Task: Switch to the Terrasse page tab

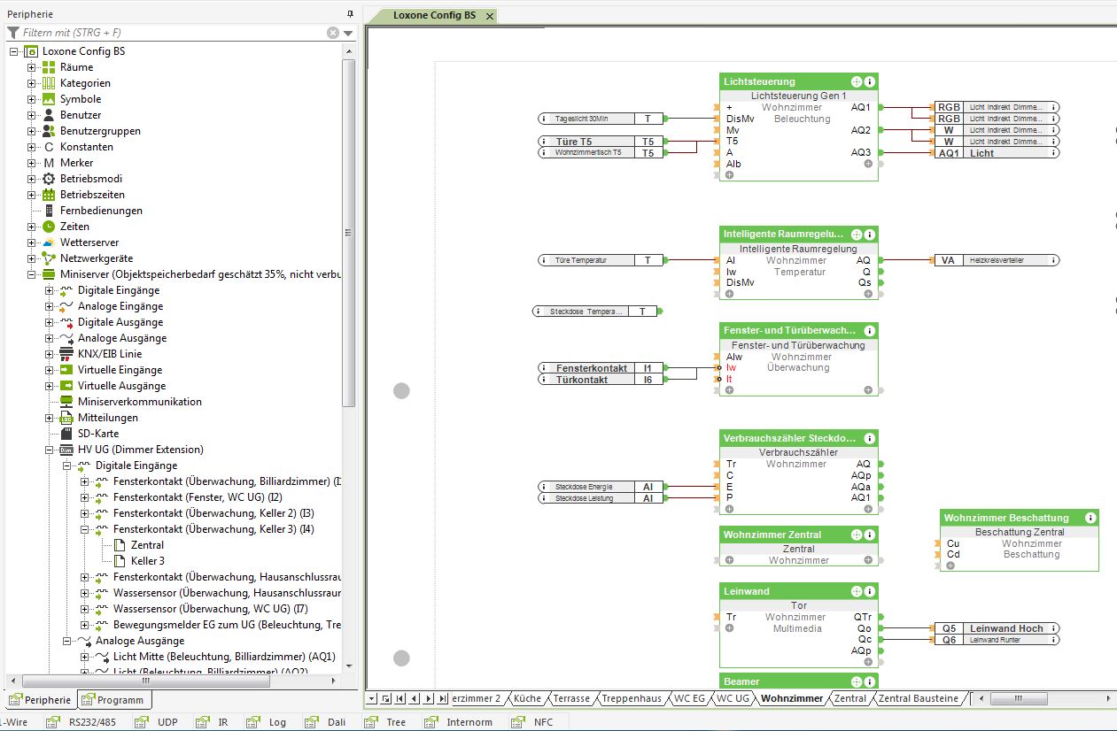Action: 571,698
